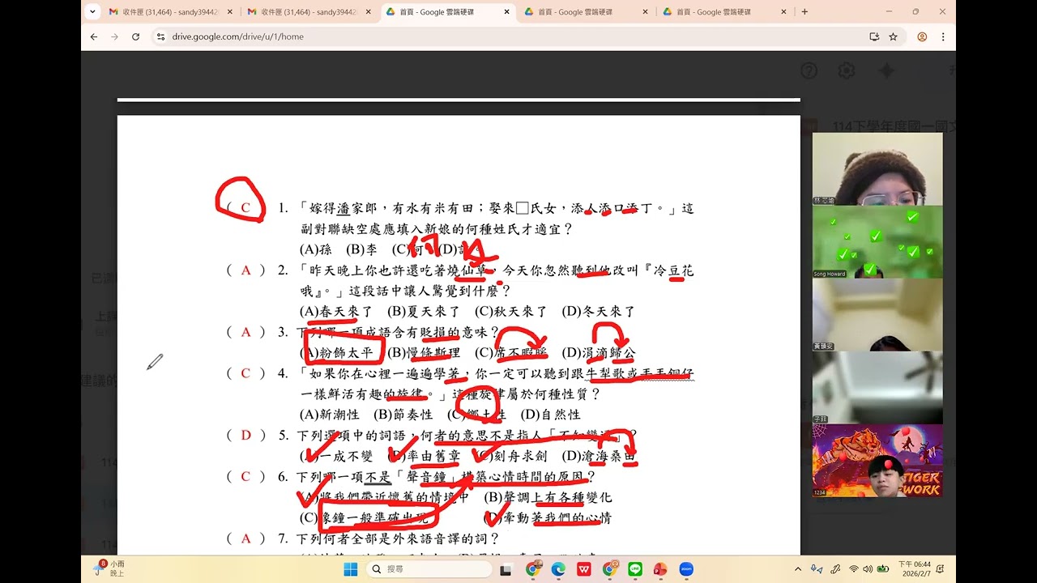Open Task View from the taskbar
Viewport: 1037px width, 583px height.
tap(506, 569)
